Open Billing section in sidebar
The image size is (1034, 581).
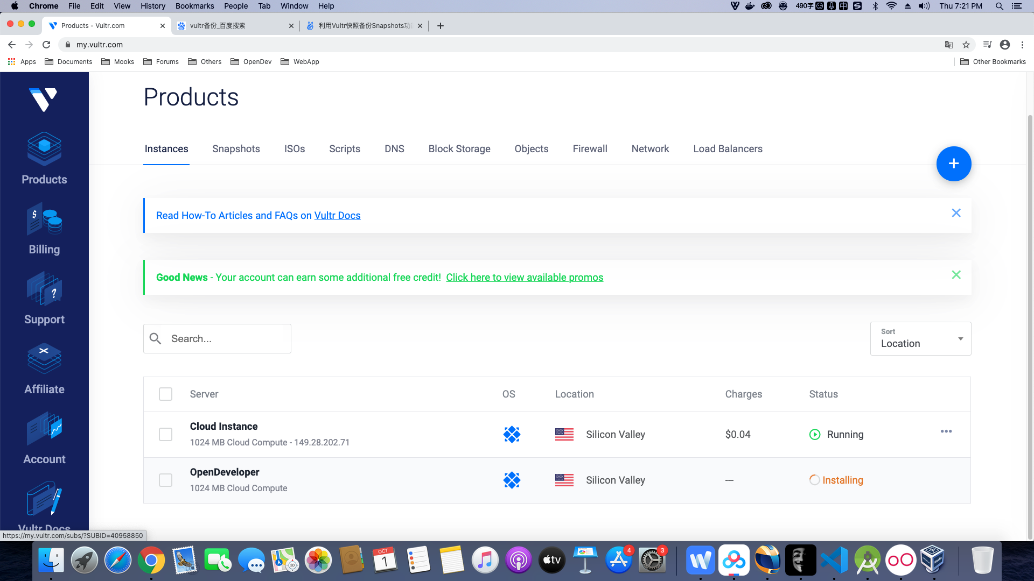click(44, 229)
